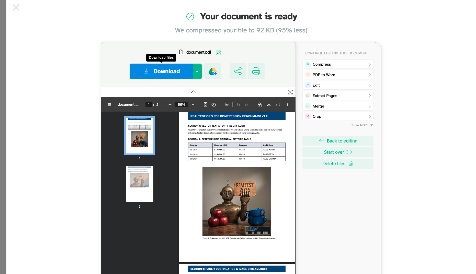The image size is (476, 274).
Task: Click the blue Download button
Action: point(161,71)
